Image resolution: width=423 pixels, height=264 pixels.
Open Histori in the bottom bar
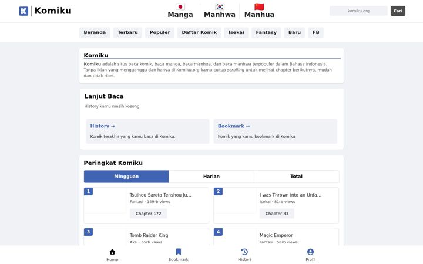244,255
